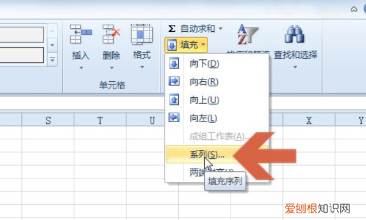Viewport: 366px width, 220px height.
Task: Click the AutoSum sigma icon
Action: [172, 29]
